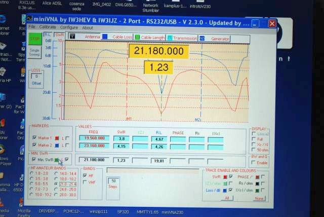
Task: Select the DRIVERP desktop icon
Action: 50,211
